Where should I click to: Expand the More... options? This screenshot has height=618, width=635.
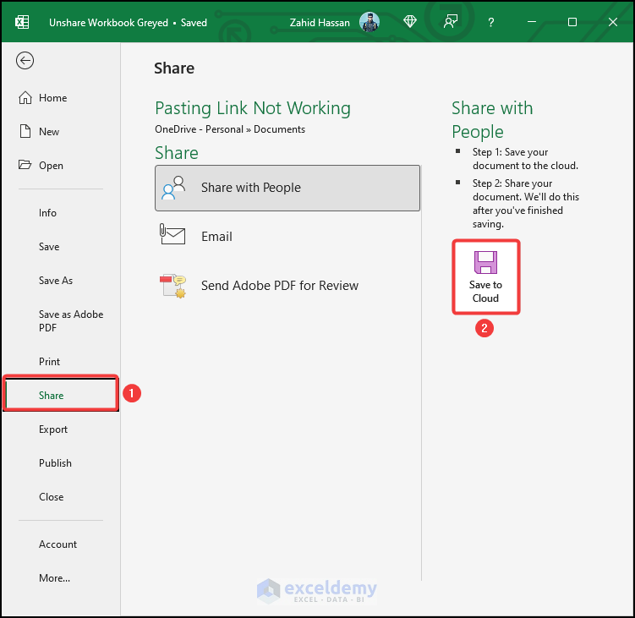tap(54, 578)
